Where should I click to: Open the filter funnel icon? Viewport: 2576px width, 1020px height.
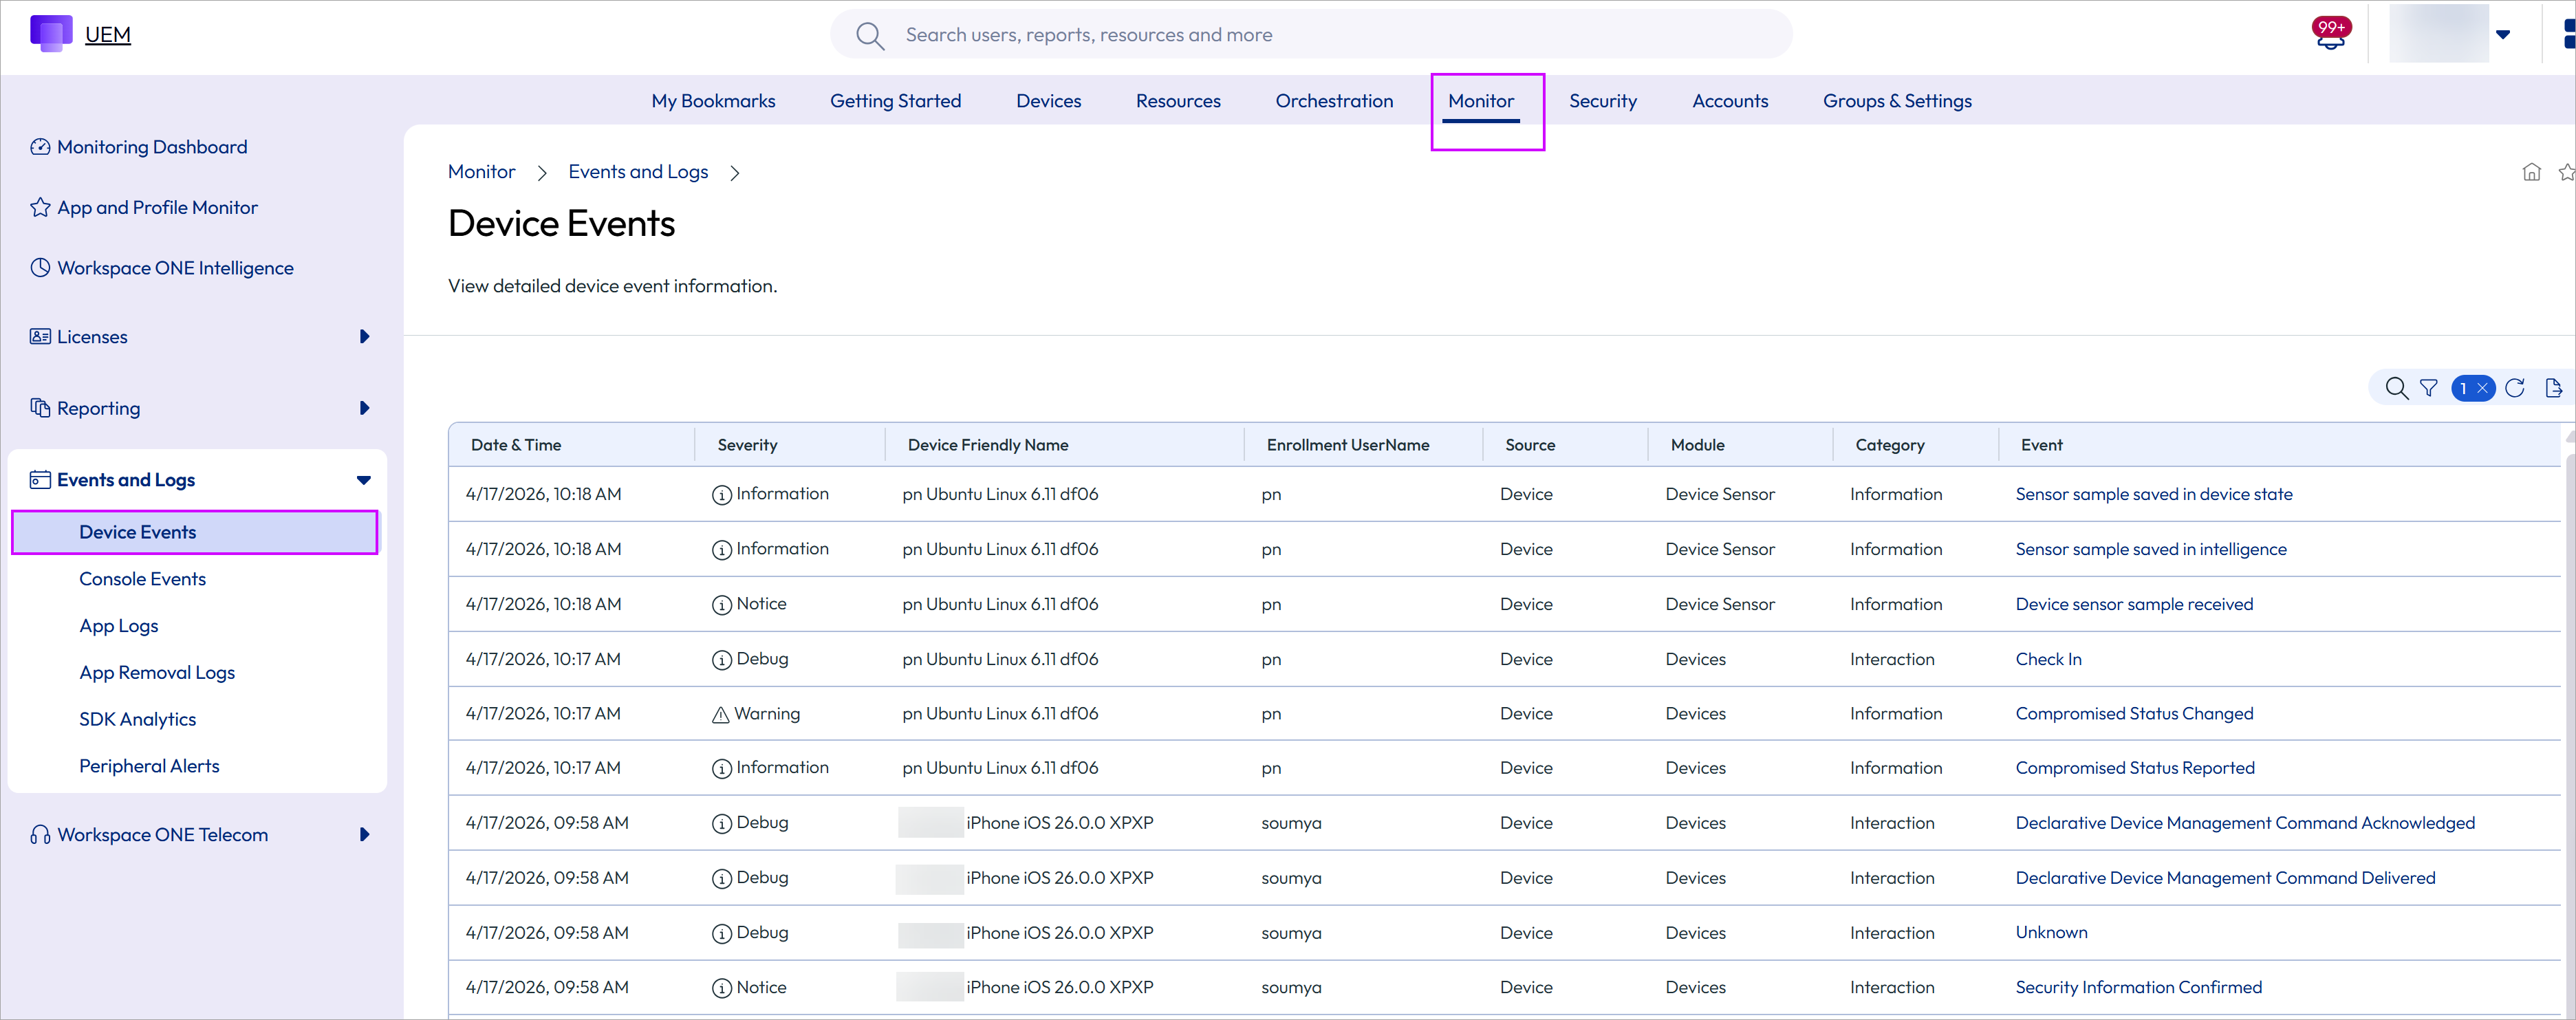point(2428,388)
